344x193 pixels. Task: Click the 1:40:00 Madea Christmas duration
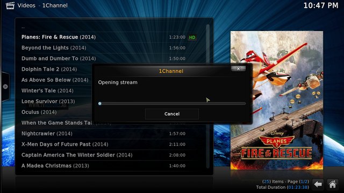click(177, 166)
